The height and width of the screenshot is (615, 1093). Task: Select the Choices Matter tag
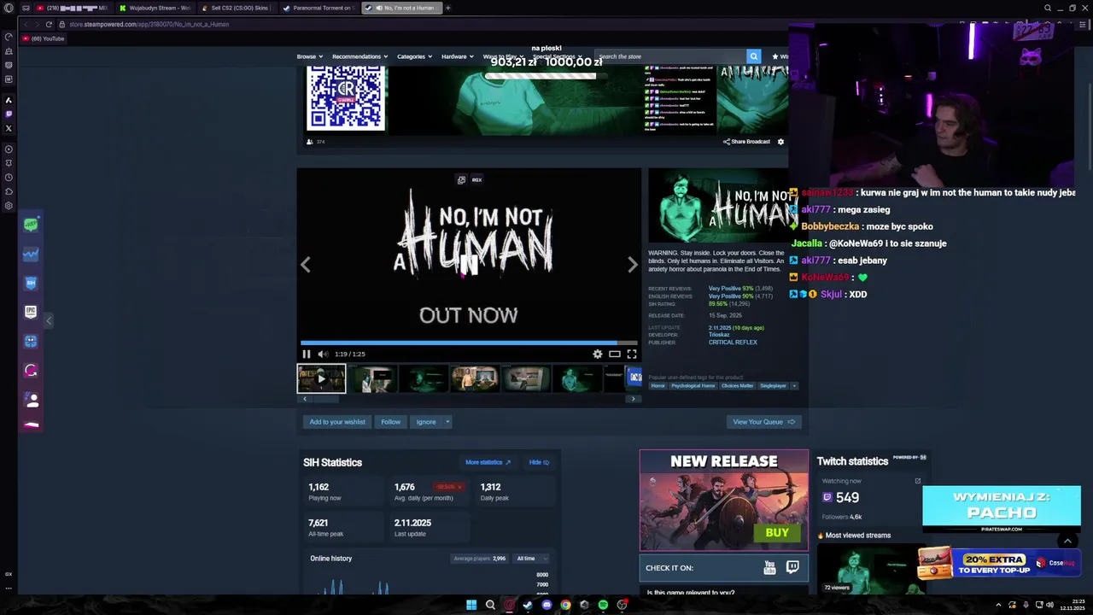[x=737, y=386]
